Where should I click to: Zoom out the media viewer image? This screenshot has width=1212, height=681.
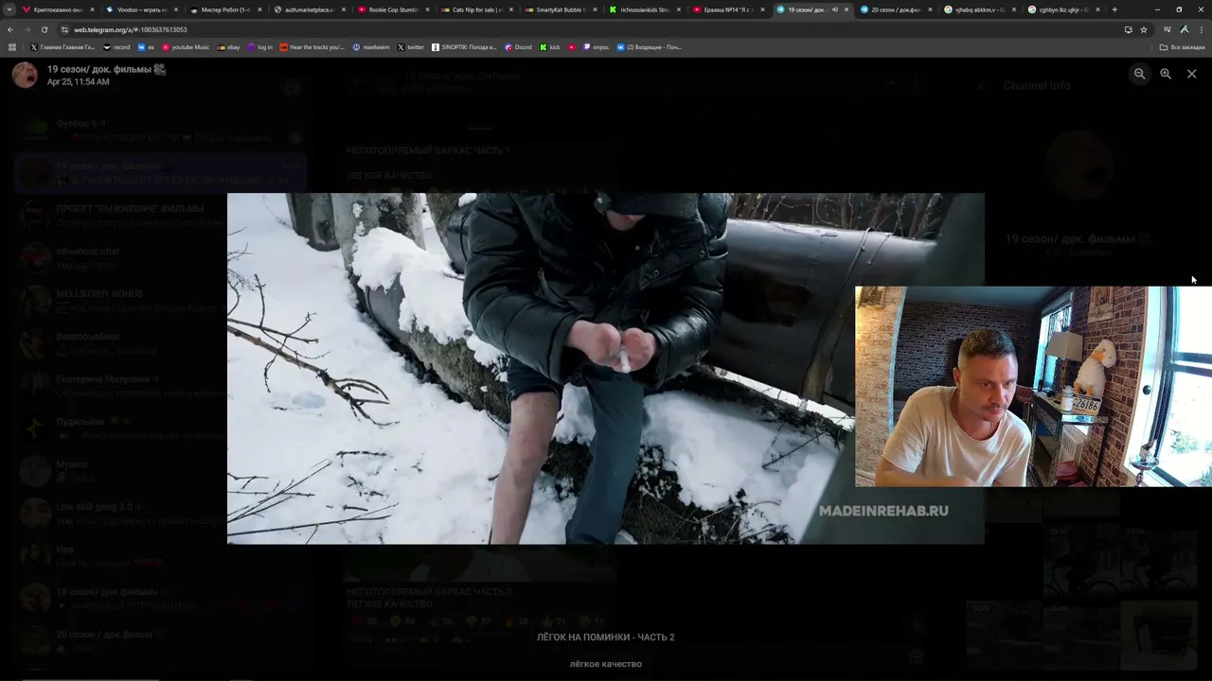(1140, 74)
